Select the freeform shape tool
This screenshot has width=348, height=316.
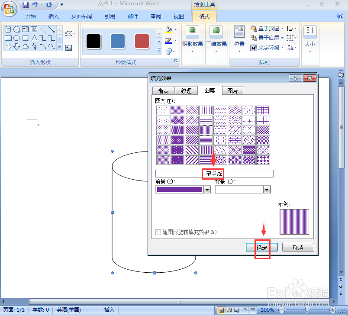tap(26, 47)
